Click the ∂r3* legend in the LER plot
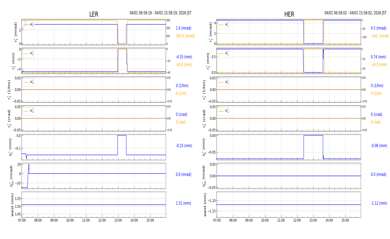This screenshot has height=239, width=390. pyautogui.click(x=29, y=82)
